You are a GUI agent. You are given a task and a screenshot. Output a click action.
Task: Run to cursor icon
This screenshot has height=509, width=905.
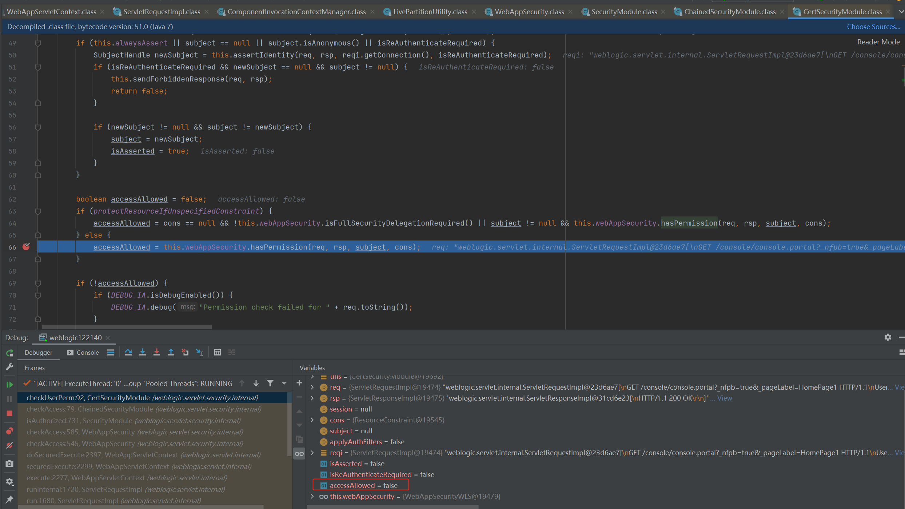[x=200, y=352]
